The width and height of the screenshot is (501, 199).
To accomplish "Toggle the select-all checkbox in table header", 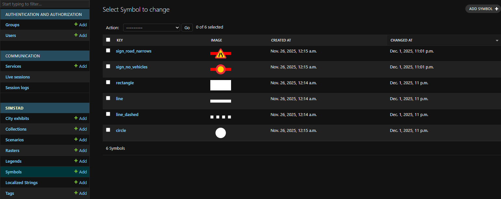I will 108,40.
